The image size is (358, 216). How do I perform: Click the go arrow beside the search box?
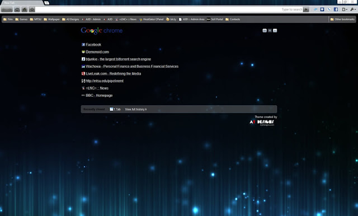click(306, 10)
